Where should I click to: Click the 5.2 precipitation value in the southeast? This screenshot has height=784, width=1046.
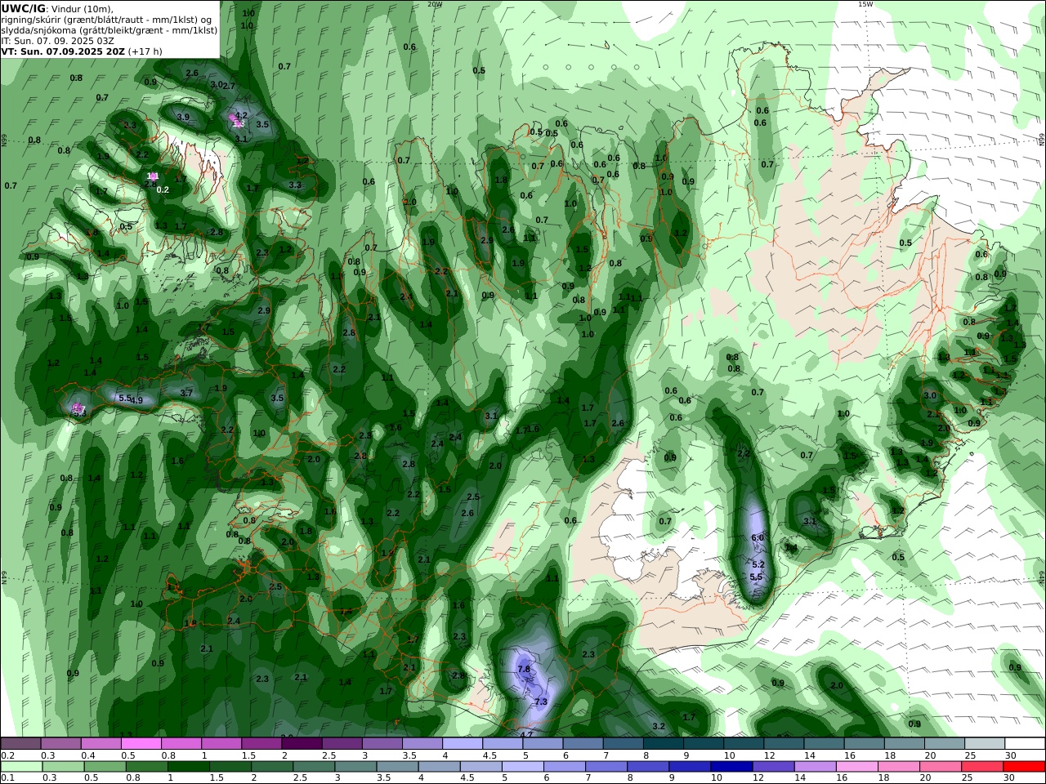(758, 564)
